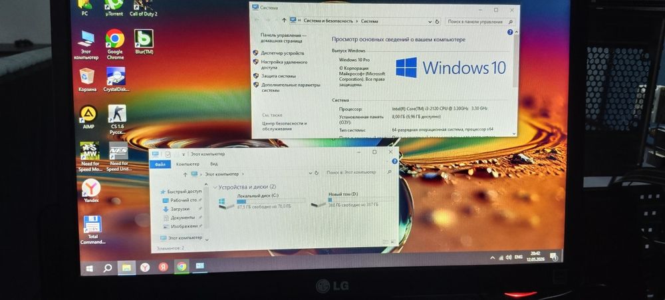The height and width of the screenshot is (300, 665).
Task: Launch Yandex browser from desktop
Action: click(x=91, y=191)
